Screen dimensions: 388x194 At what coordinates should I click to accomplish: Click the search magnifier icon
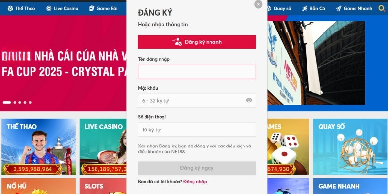pyautogui.click(x=382, y=8)
